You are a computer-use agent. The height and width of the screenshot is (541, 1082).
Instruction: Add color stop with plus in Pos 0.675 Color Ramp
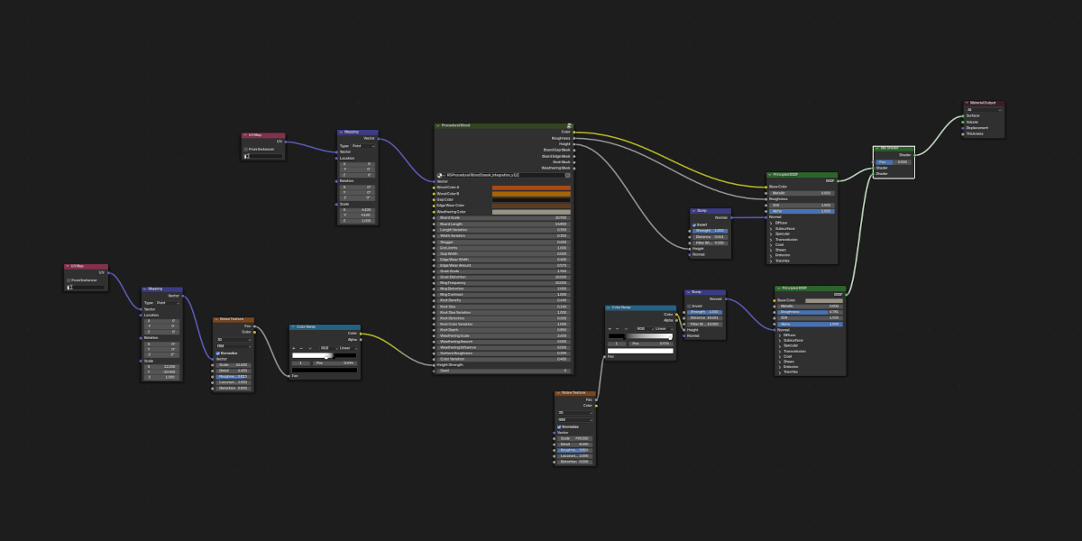coord(610,329)
